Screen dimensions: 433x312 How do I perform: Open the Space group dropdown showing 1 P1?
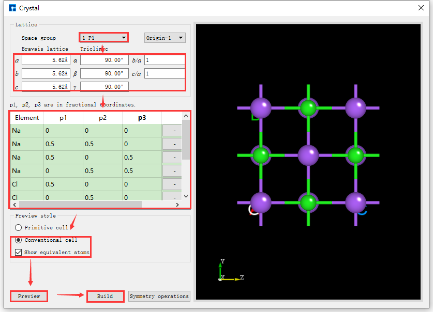point(103,37)
